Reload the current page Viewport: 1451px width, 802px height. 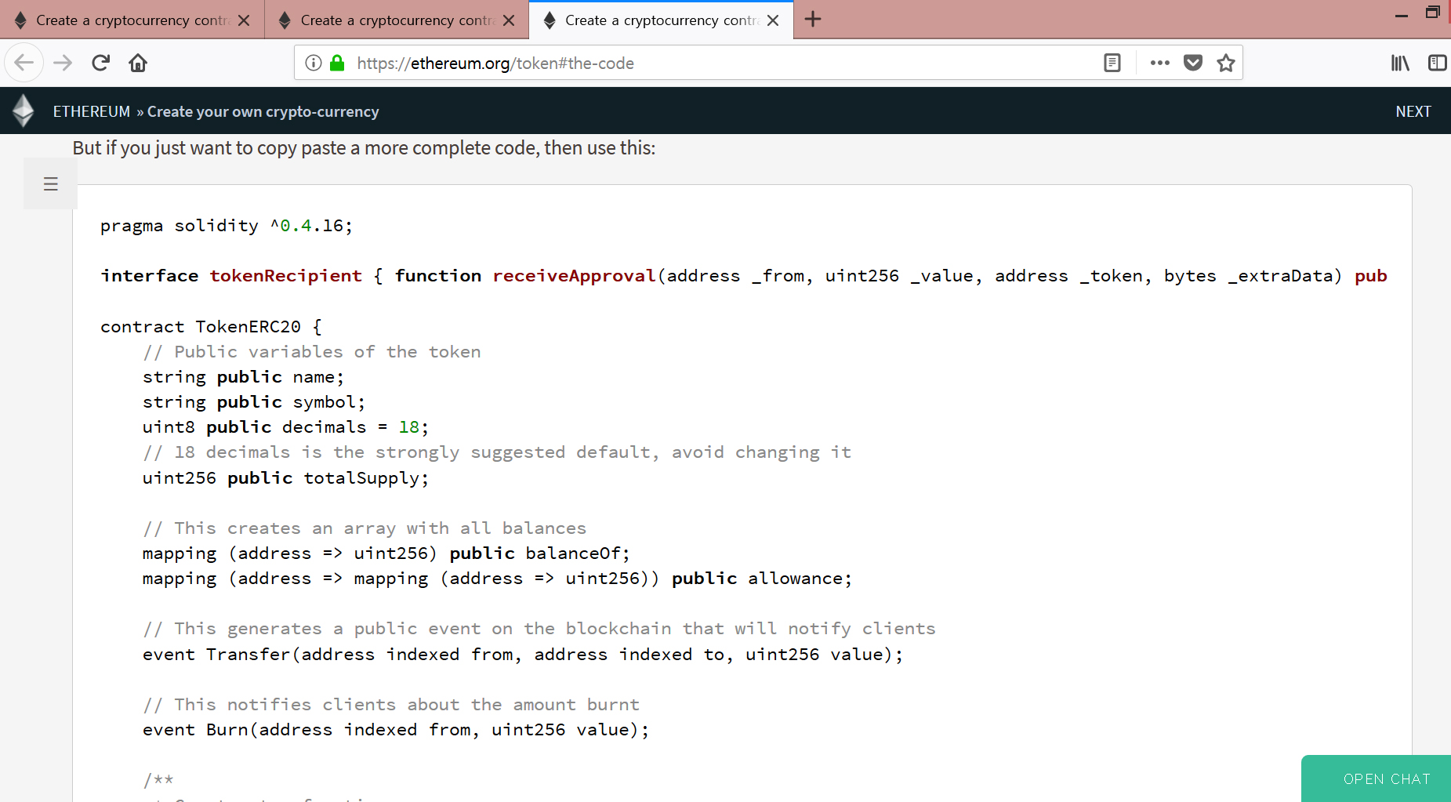[x=100, y=63]
